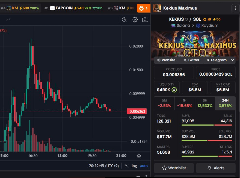Viewport: 240px width, 178px height.
Task: Click the 20:29:45 (UTC+9) clock
Action: pyautogui.click(x=104, y=166)
